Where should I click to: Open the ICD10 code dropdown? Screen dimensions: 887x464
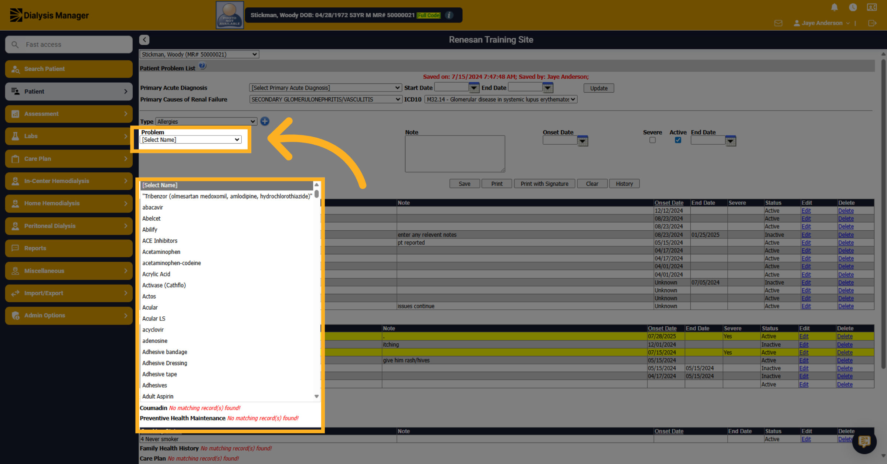pyautogui.click(x=501, y=99)
